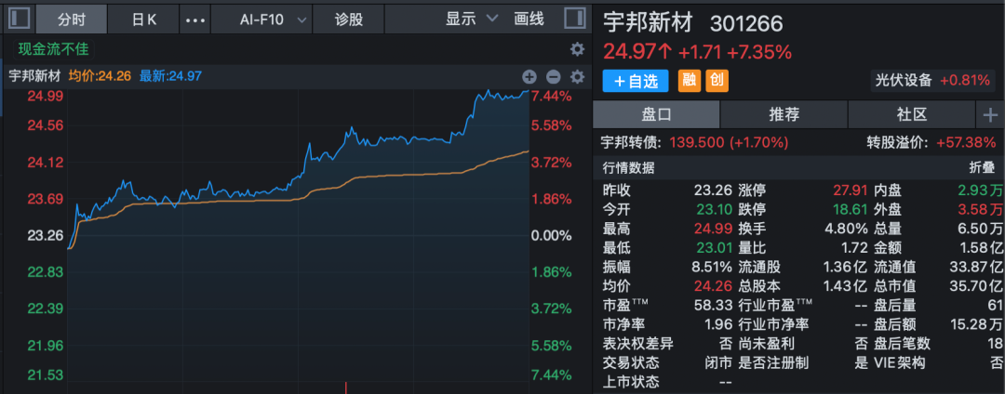Click the 盘后额 value 15.28万

(x=976, y=324)
